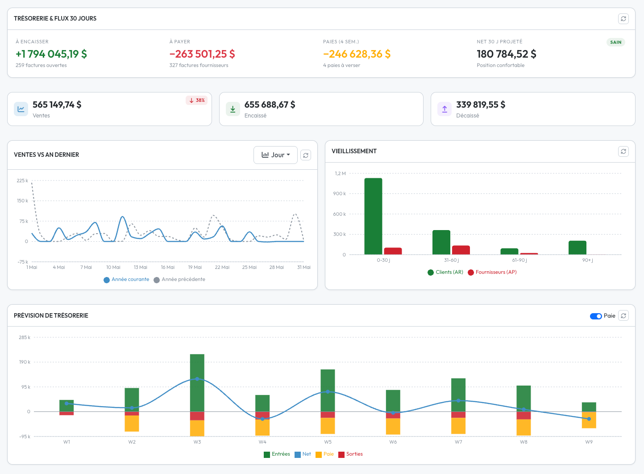Open the Jour period dropdown
The image size is (644, 474).
point(275,155)
